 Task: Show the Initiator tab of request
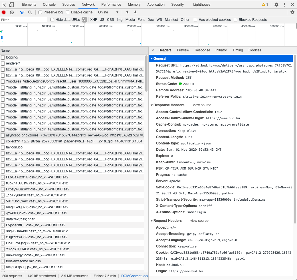[221, 50]
